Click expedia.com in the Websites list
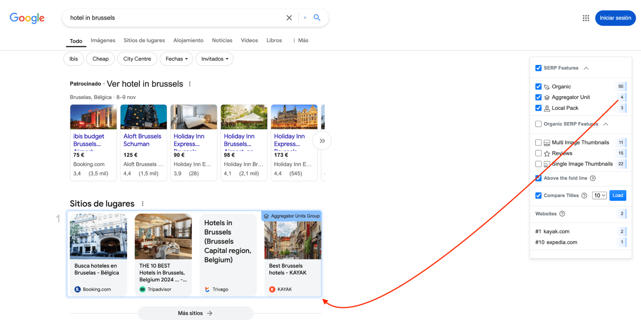The height and width of the screenshot is (327, 641). click(x=562, y=243)
